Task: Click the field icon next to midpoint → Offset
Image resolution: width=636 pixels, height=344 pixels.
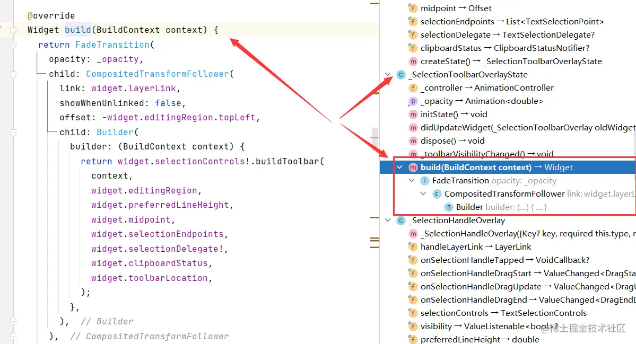Action: tap(413, 8)
